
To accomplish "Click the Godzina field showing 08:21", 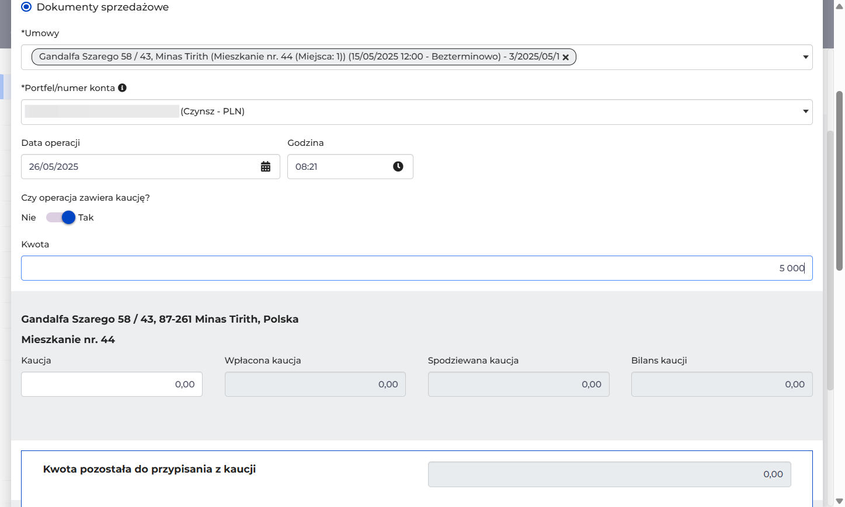I will click(x=350, y=166).
